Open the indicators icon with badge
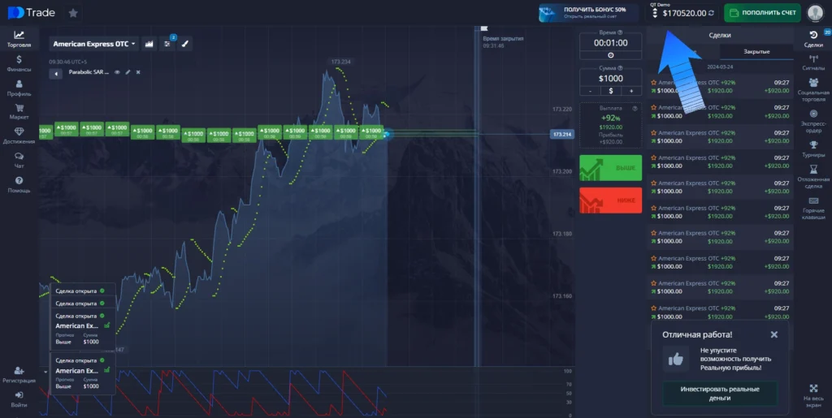The width and height of the screenshot is (832, 418). (x=167, y=44)
